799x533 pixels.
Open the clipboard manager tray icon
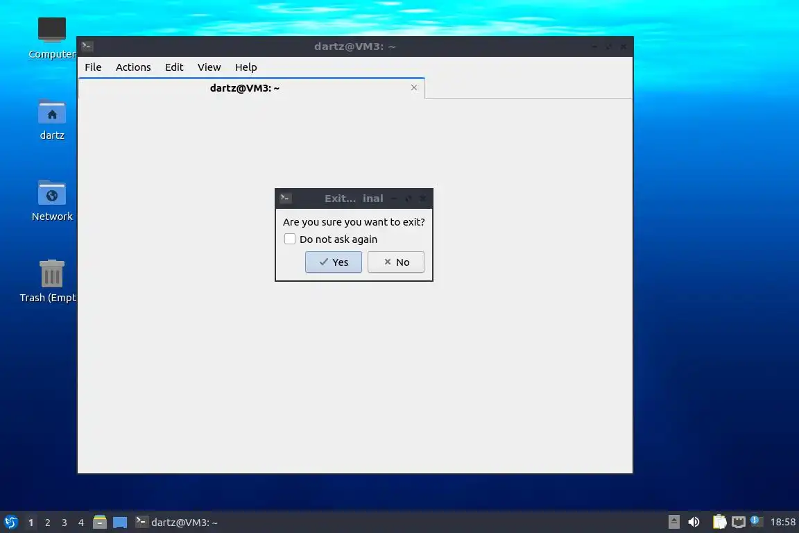click(x=719, y=522)
